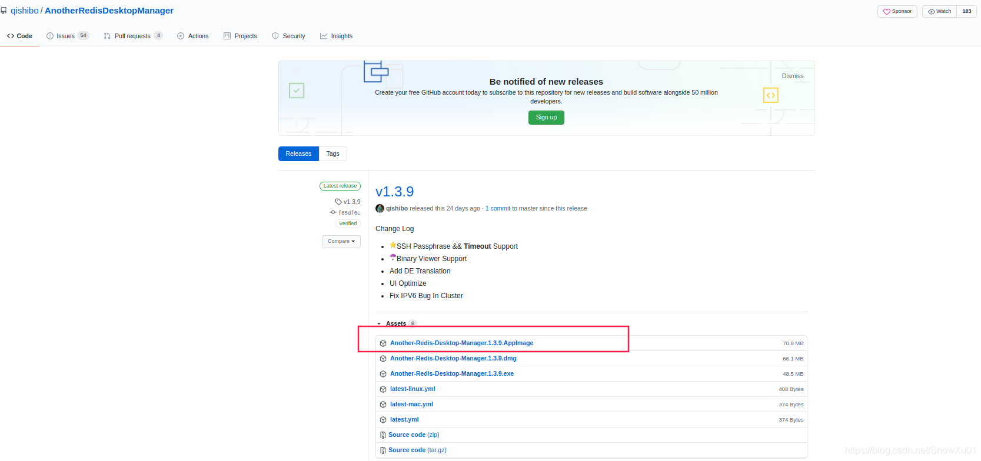Viewport: 981px width, 461px height.
Task: Click the Watch button
Action: pyautogui.click(x=939, y=11)
